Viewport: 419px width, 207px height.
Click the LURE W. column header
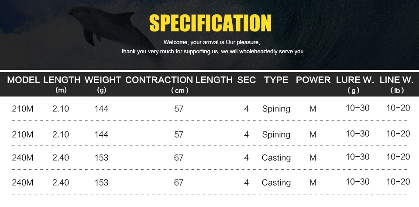[355, 85]
